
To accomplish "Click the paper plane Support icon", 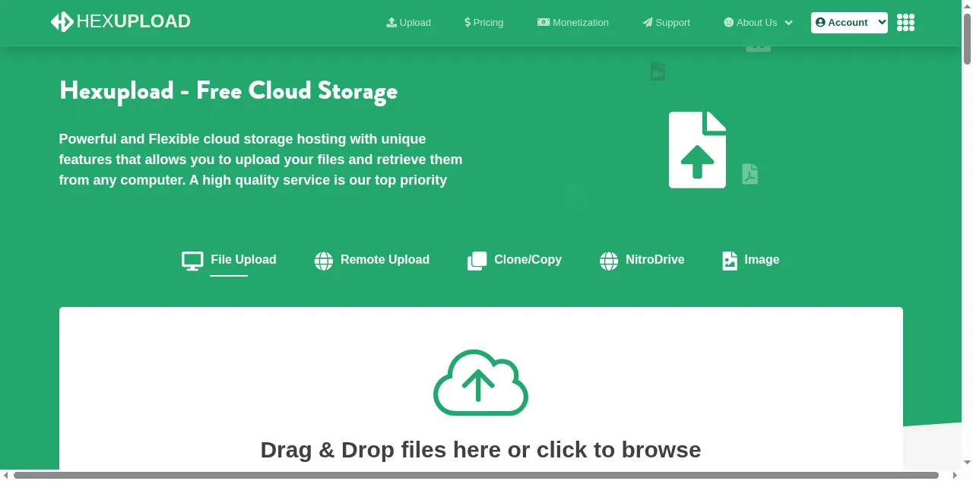I will [648, 22].
